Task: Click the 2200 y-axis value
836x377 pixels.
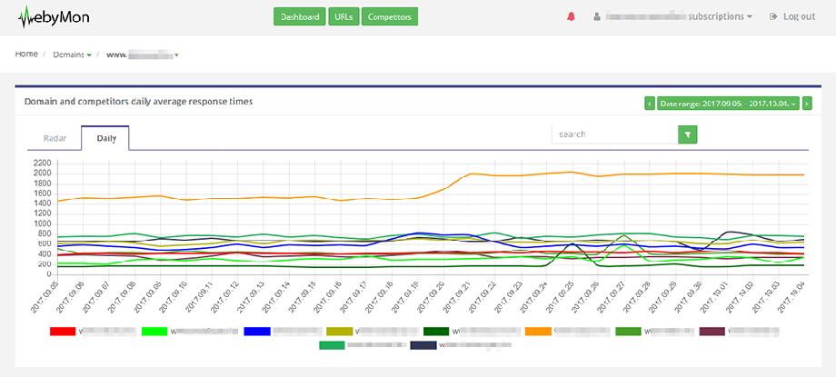Action: (x=41, y=164)
